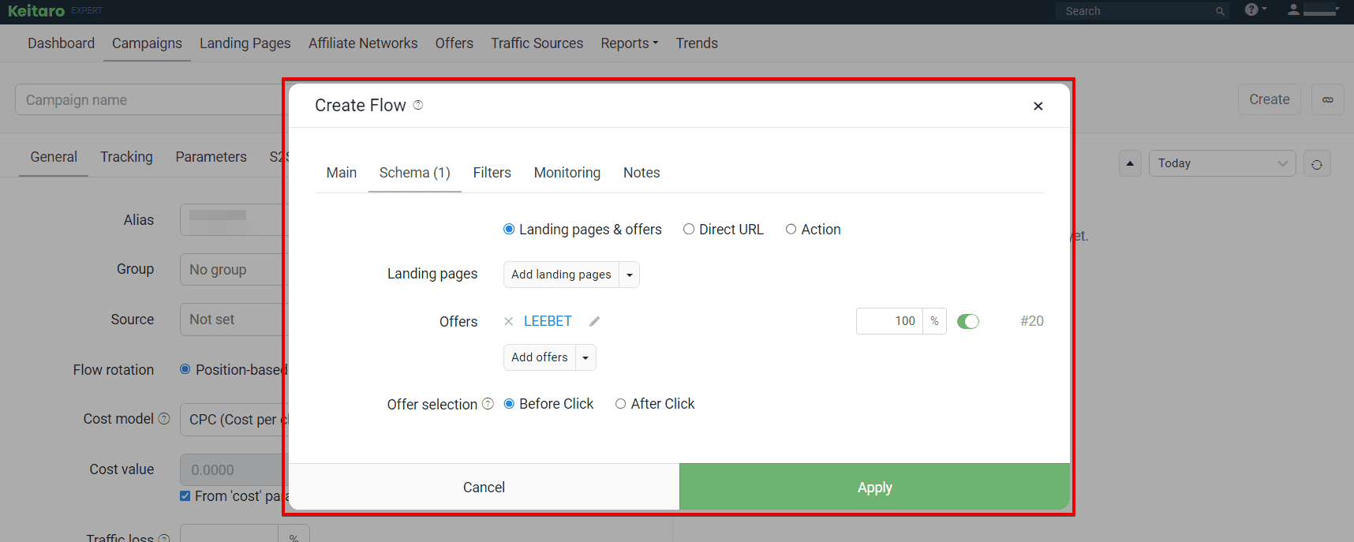This screenshot has height=542, width=1354.
Task: Open the LEEBET offer link
Action: tap(548, 321)
